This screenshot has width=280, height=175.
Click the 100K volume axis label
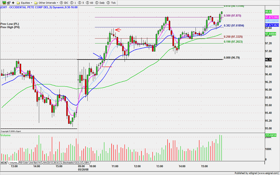pyautogui.click(x=268, y=149)
